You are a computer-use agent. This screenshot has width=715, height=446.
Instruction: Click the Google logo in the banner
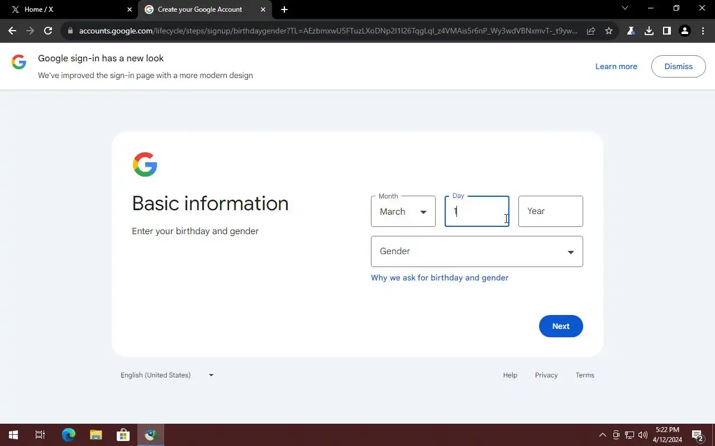click(x=19, y=62)
